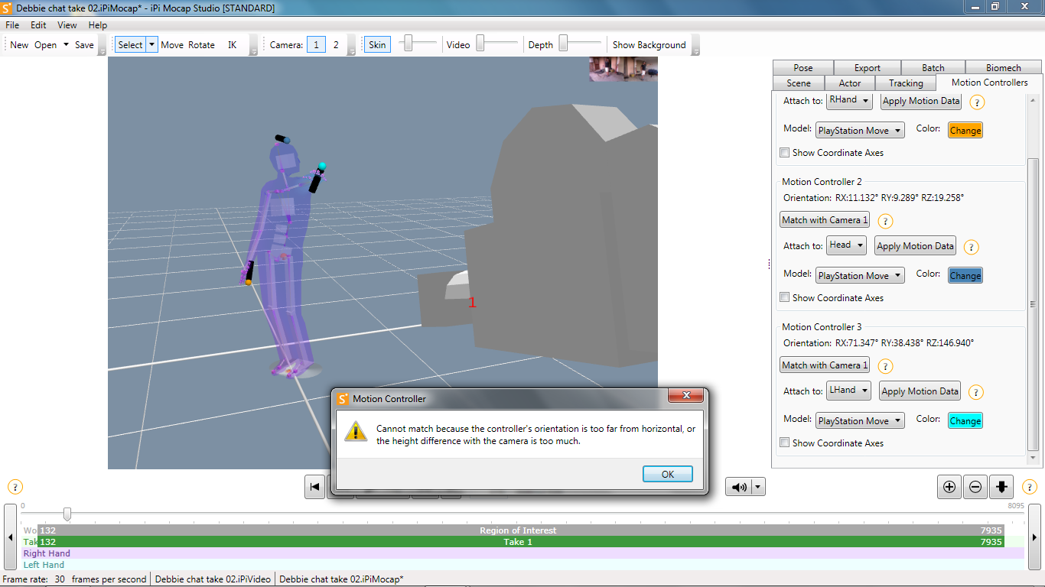Click Match with Camera 1 for Motion Controller 3
The image size is (1045, 587).
coord(825,365)
